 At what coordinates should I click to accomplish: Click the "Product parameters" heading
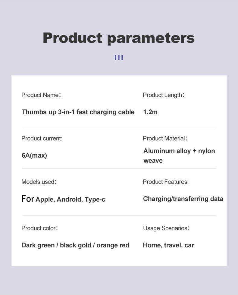coord(119,38)
